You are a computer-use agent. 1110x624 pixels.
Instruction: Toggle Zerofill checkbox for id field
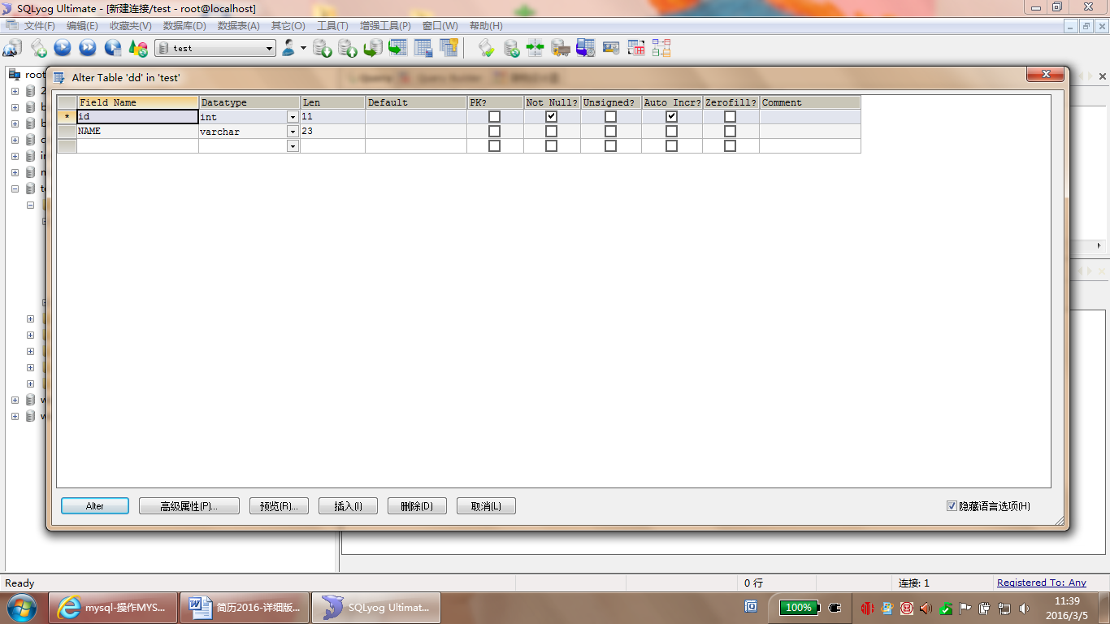point(730,117)
